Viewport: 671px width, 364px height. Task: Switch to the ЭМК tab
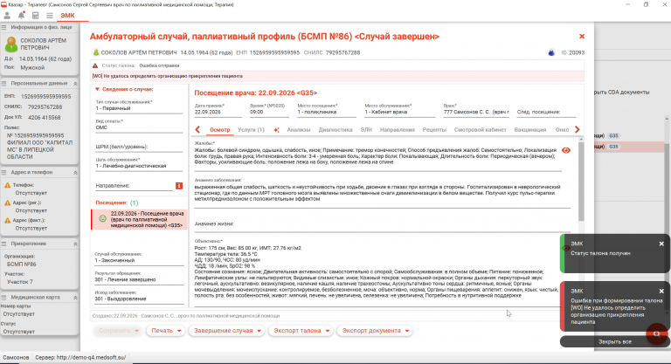(67, 16)
